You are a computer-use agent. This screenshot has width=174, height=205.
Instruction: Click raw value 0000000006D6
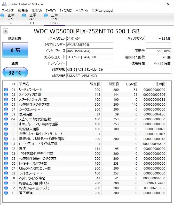154,95
